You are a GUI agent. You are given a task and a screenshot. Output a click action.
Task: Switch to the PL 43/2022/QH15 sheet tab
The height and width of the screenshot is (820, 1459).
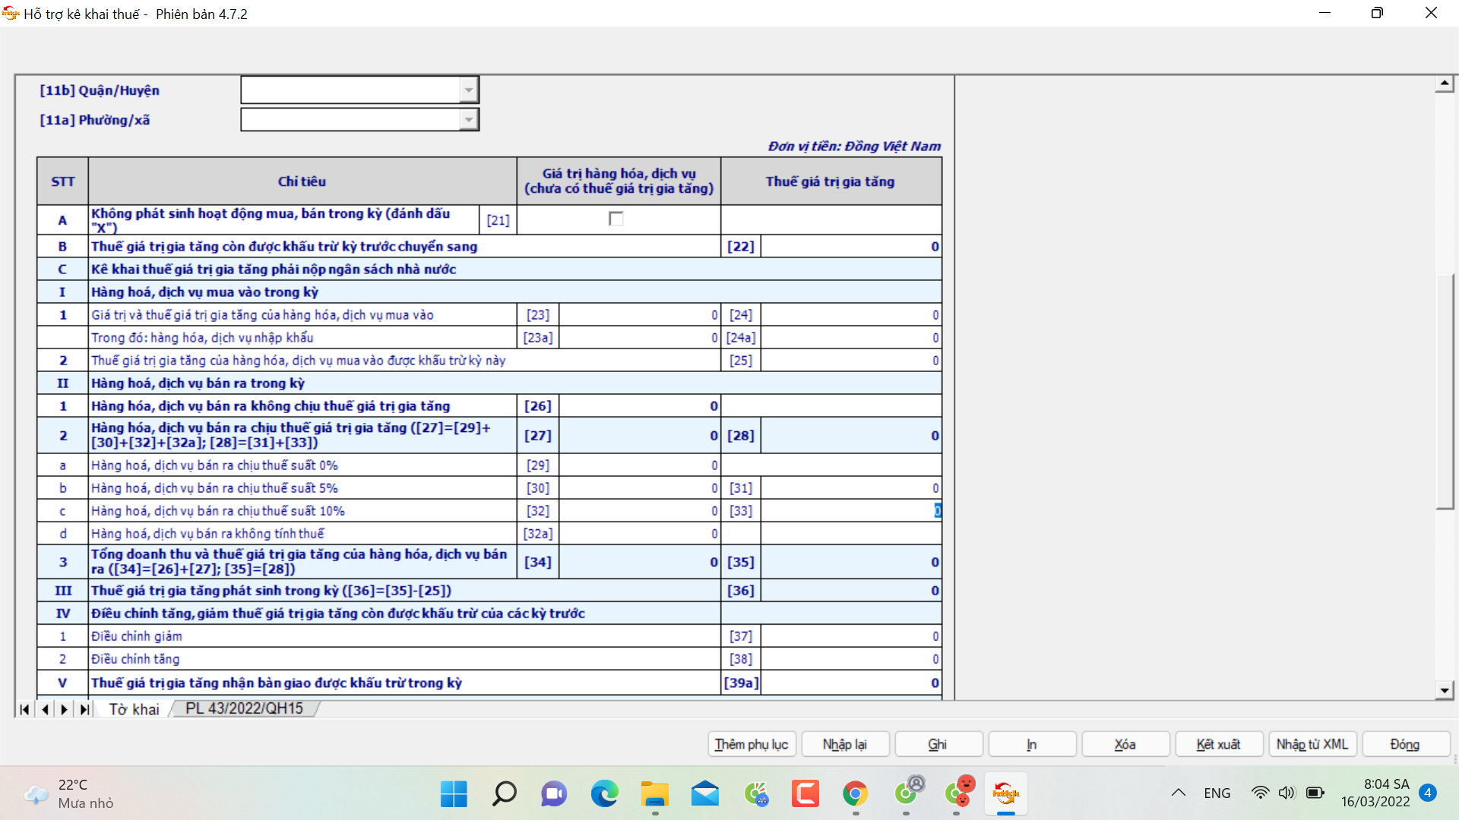(x=244, y=708)
